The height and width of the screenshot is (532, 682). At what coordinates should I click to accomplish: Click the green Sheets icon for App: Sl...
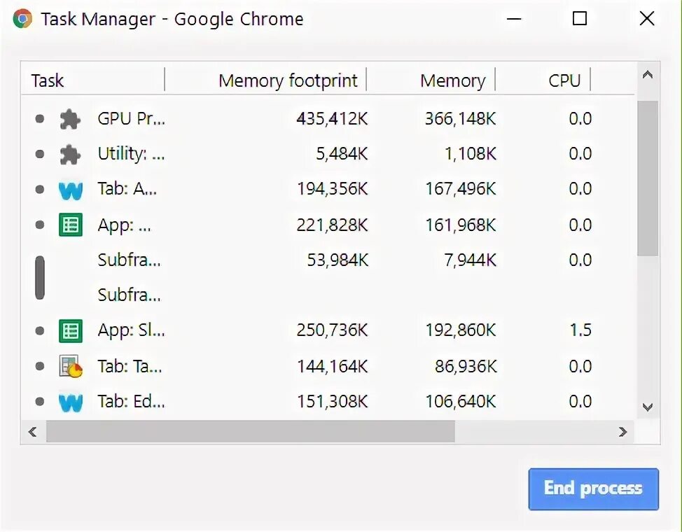click(x=71, y=330)
